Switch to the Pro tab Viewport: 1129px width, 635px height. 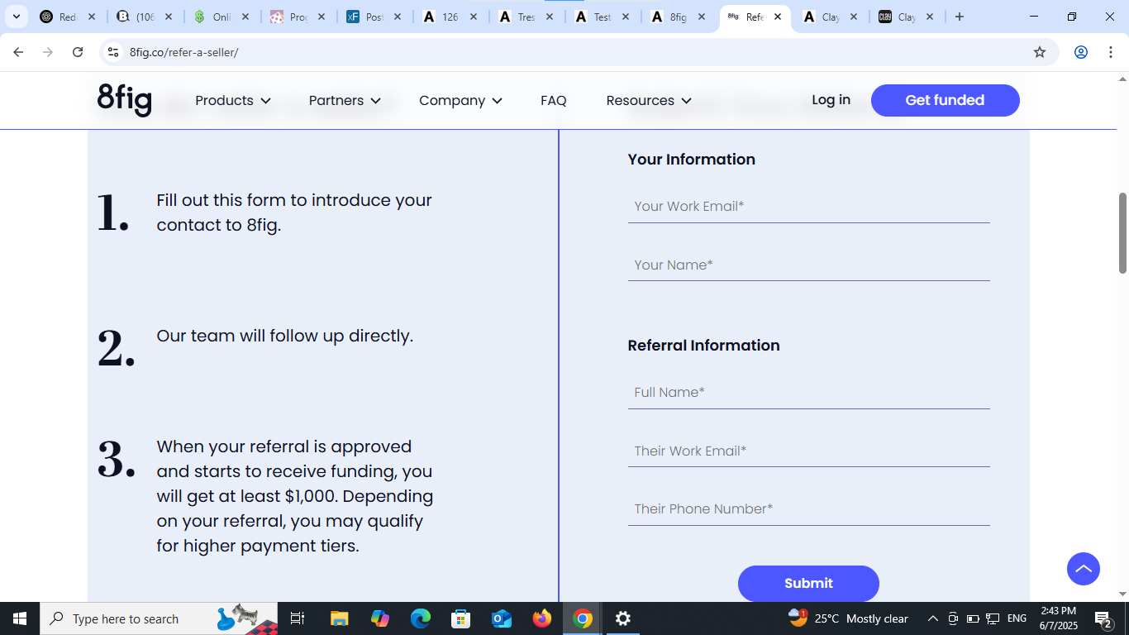(x=297, y=17)
